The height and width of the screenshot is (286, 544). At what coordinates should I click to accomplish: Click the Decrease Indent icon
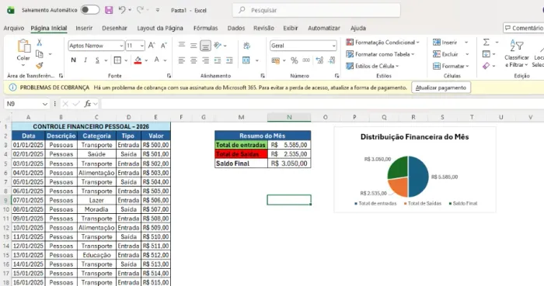[218, 60]
